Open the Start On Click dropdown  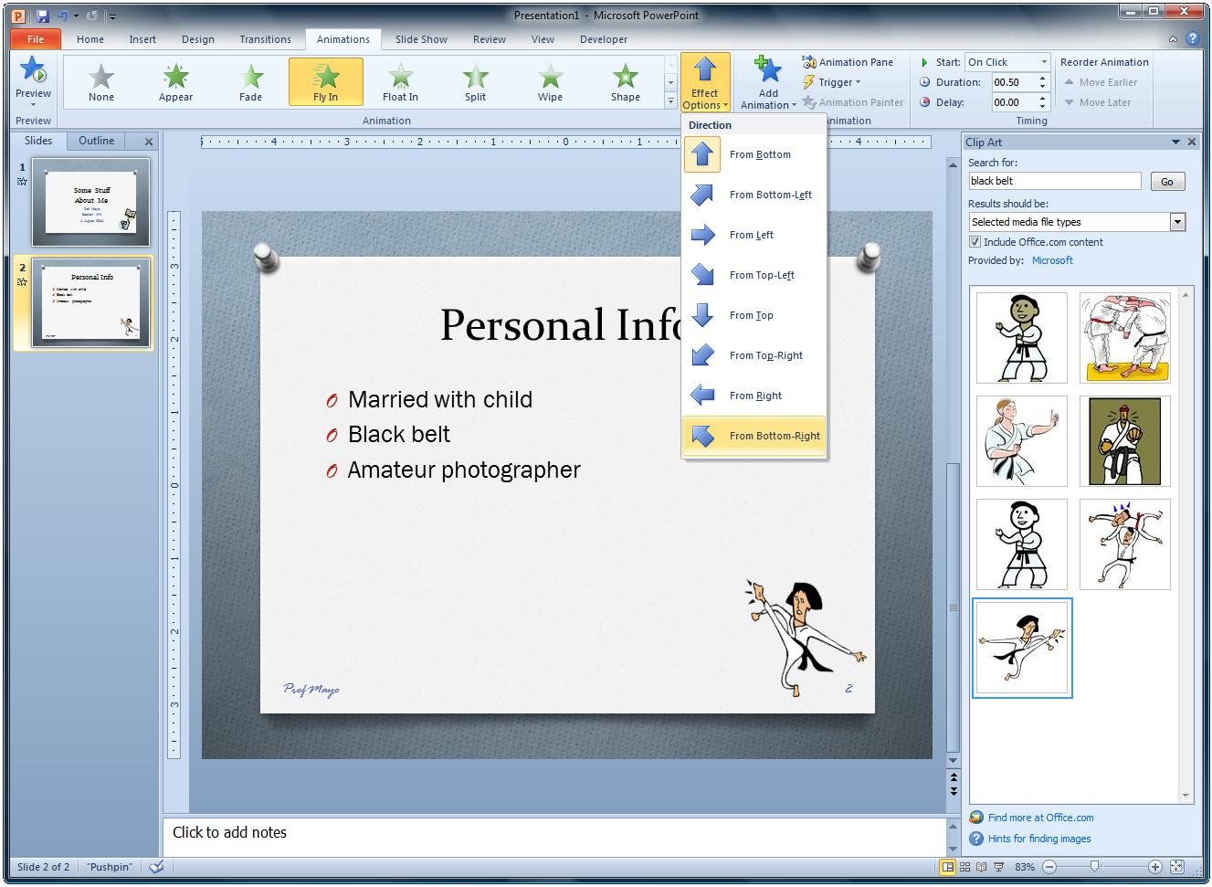point(1044,61)
